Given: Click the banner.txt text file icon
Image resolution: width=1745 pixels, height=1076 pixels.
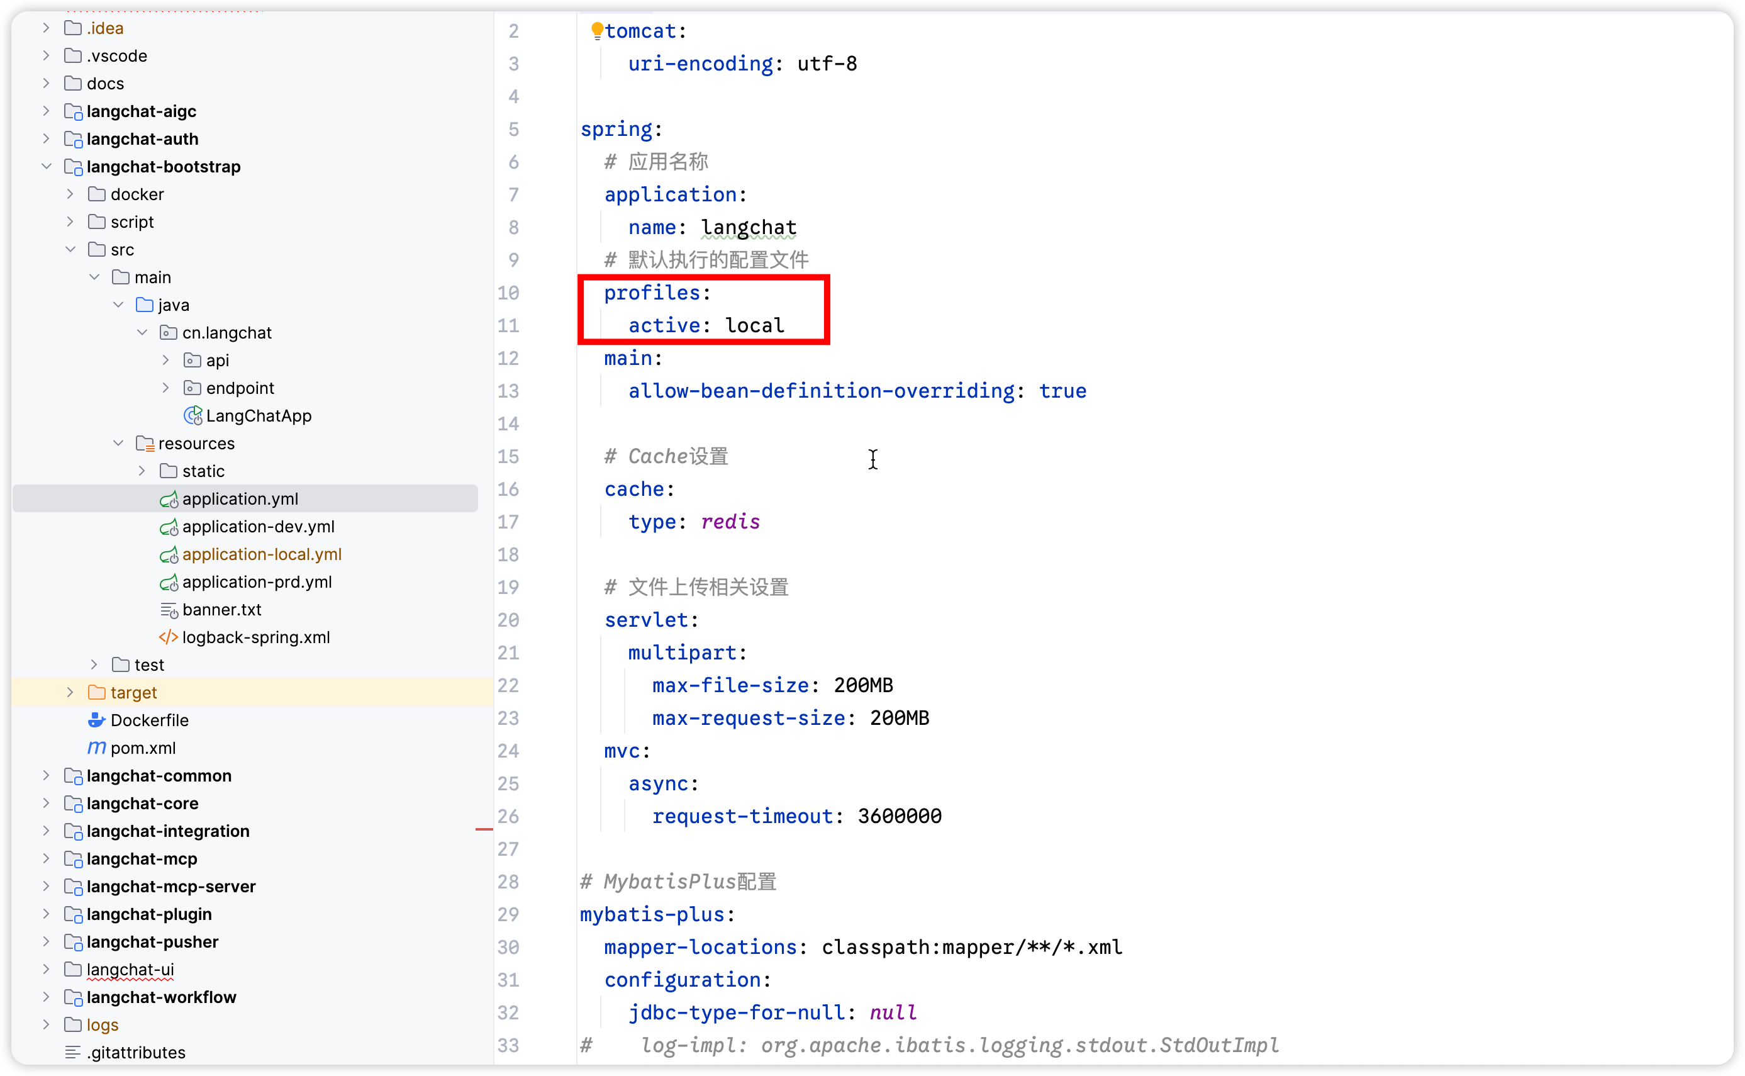Looking at the screenshot, I should (168, 610).
